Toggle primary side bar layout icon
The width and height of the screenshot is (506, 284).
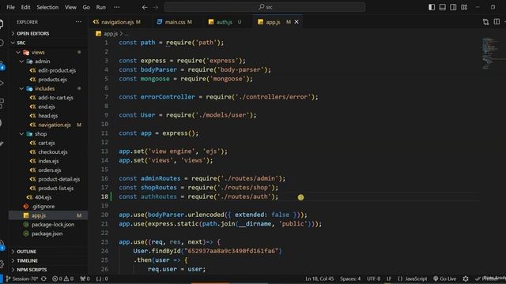coord(432,7)
